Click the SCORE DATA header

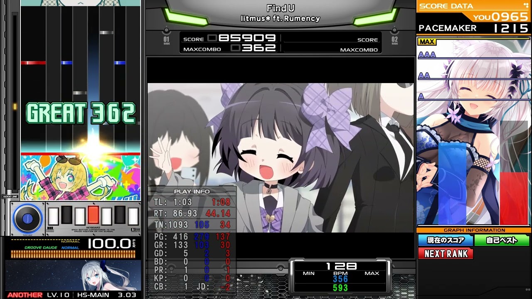pyautogui.click(x=446, y=6)
